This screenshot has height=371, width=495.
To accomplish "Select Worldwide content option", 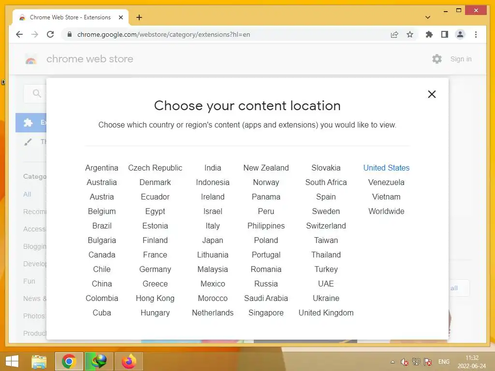I will pyautogui.click(x=386, y=212).
